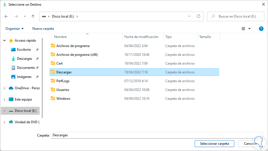Image resolution: width=268 pixels, height=151 pixels.
Task: Open the recent locations dropdown arrow
Action: coord(25,16)
